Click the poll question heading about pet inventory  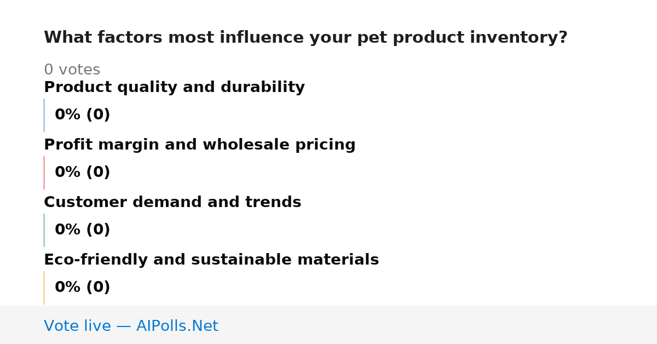306,38
